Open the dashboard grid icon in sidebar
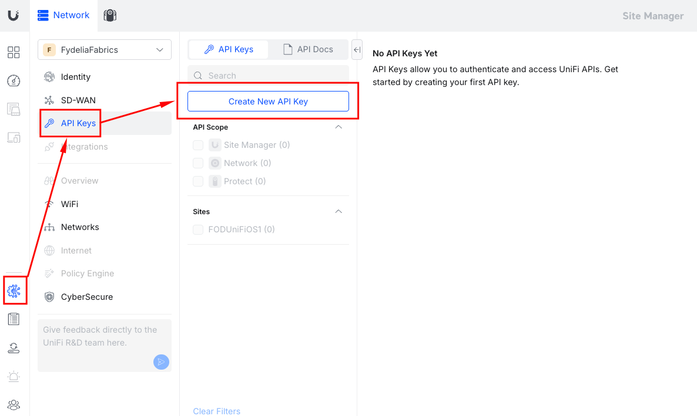Viewport: 697px width, 416px height. [14, 52]
